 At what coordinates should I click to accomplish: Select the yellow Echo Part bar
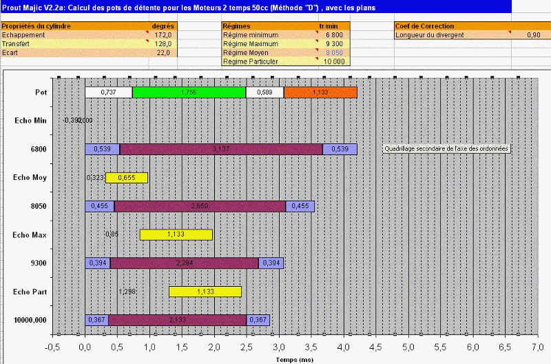205,292
